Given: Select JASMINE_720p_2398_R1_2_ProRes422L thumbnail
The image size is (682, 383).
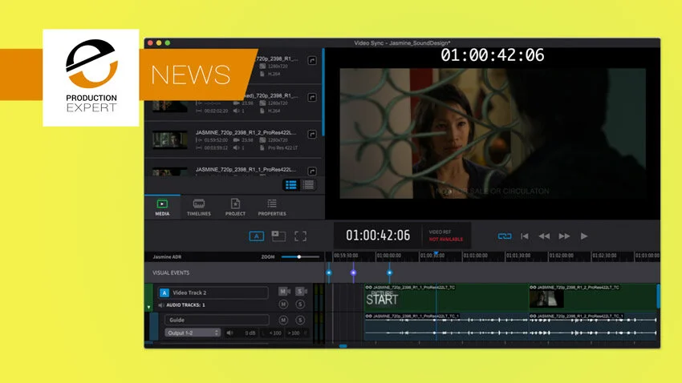Looking at the screenshot, I should tap(169, 140).
